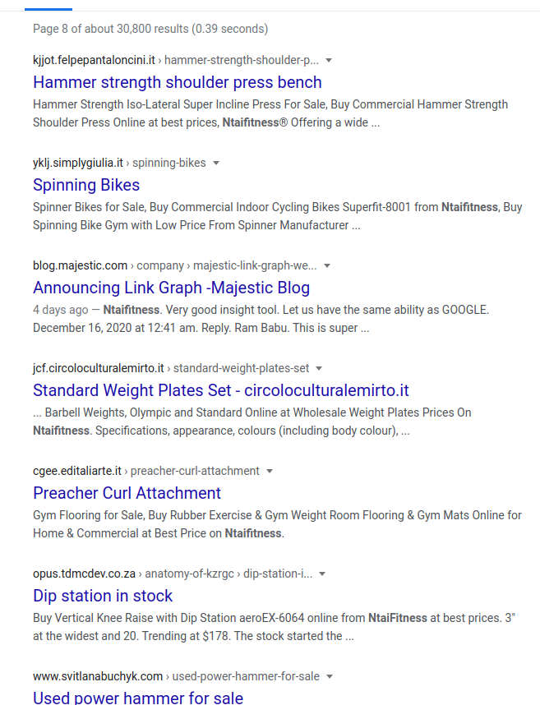540x705 pixels.
Task: Expand the arrow beside blog.majestic.com URL
Action: coord(327,265)
